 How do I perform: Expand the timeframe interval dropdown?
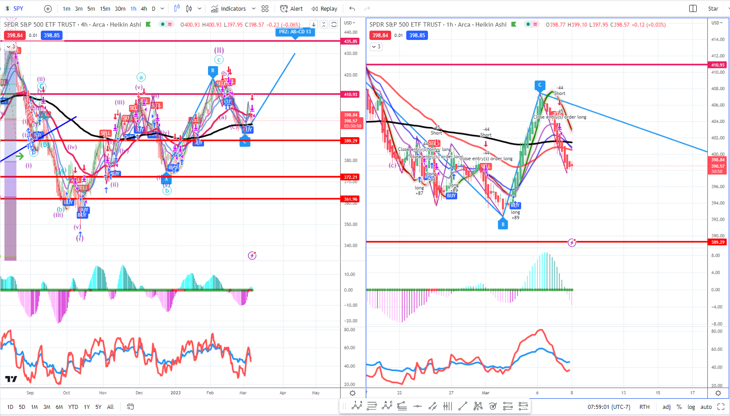click(162, 8)
